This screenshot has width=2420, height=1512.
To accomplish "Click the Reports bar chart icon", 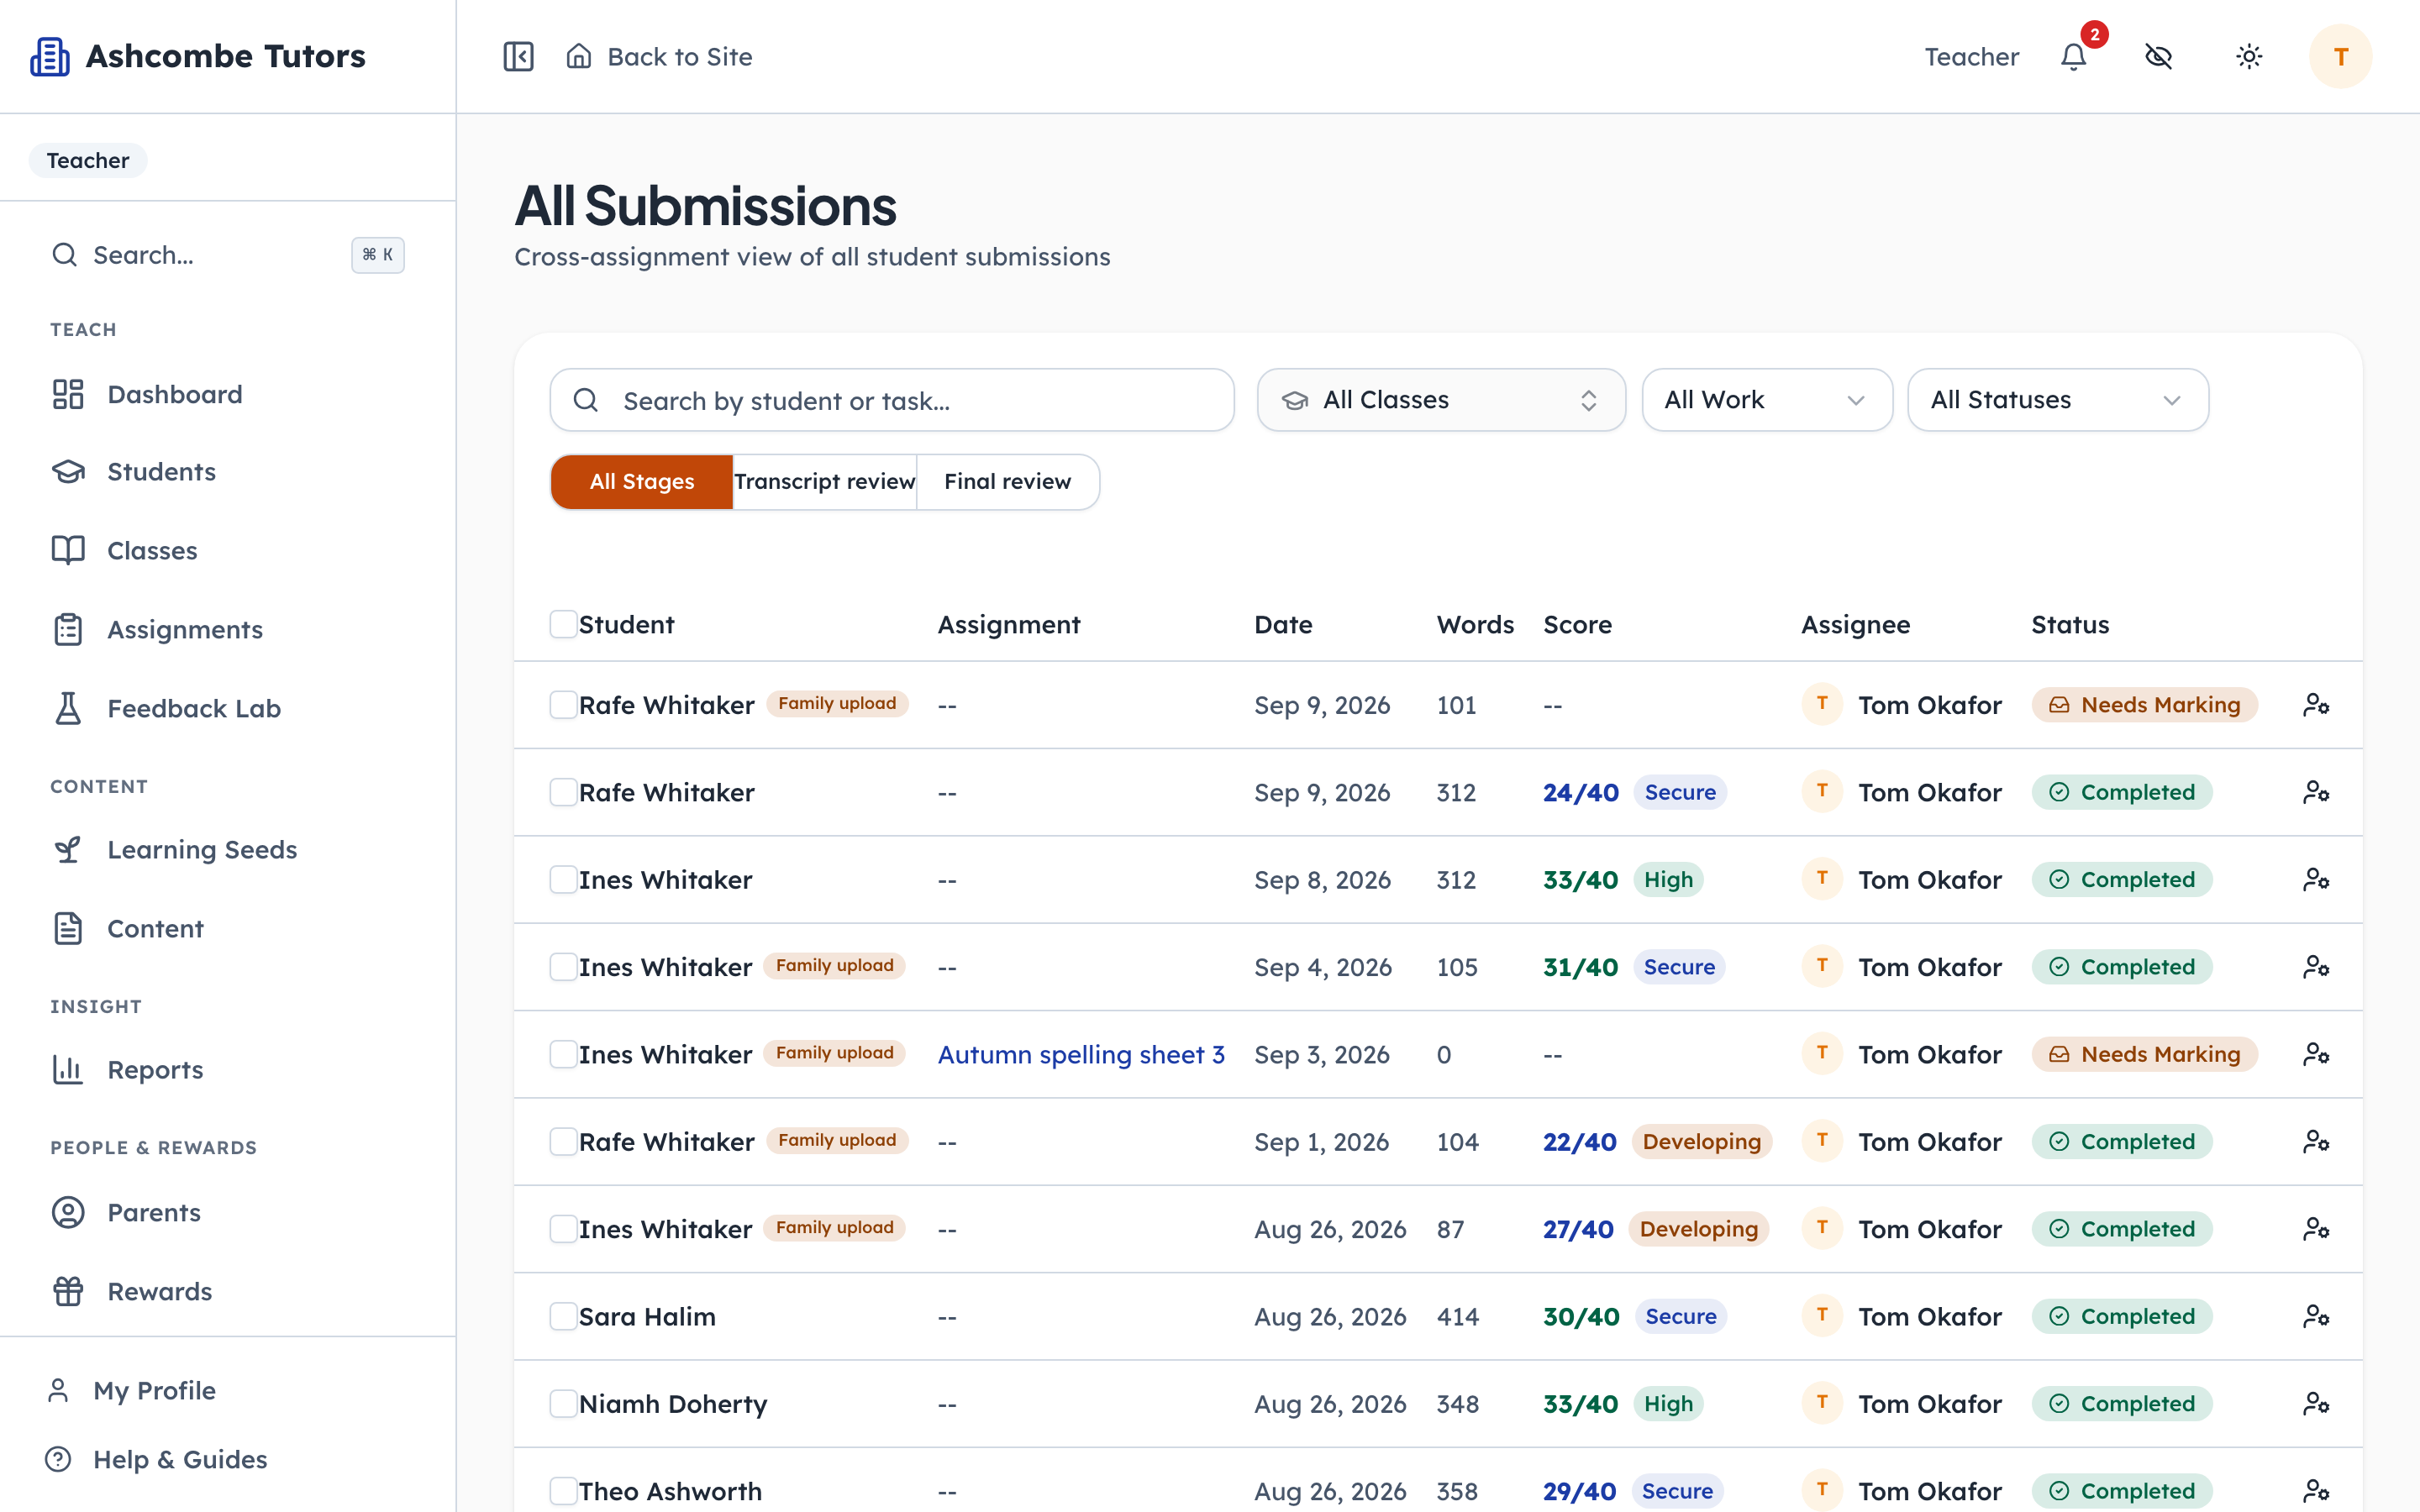I will click(x=68, y=1069).
